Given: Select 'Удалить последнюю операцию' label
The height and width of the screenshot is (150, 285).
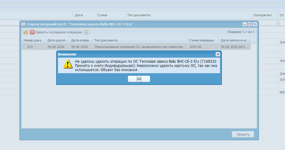Looking at the screenshot, I should [59, 32].
